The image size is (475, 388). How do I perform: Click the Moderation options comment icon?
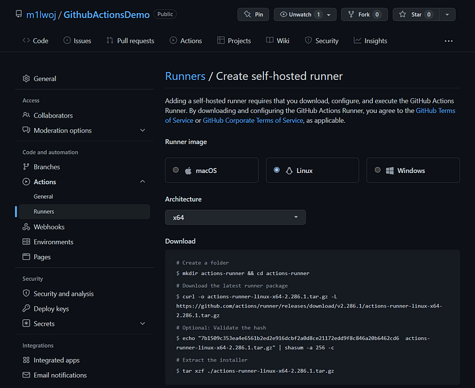tap(26, 130)
